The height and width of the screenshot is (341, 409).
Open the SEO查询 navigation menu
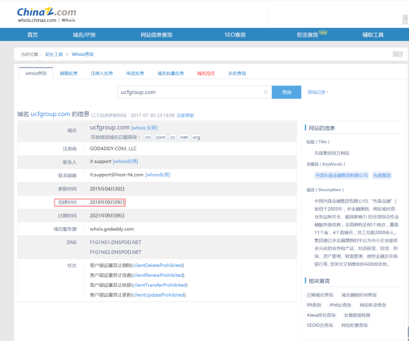pos(235,35)
